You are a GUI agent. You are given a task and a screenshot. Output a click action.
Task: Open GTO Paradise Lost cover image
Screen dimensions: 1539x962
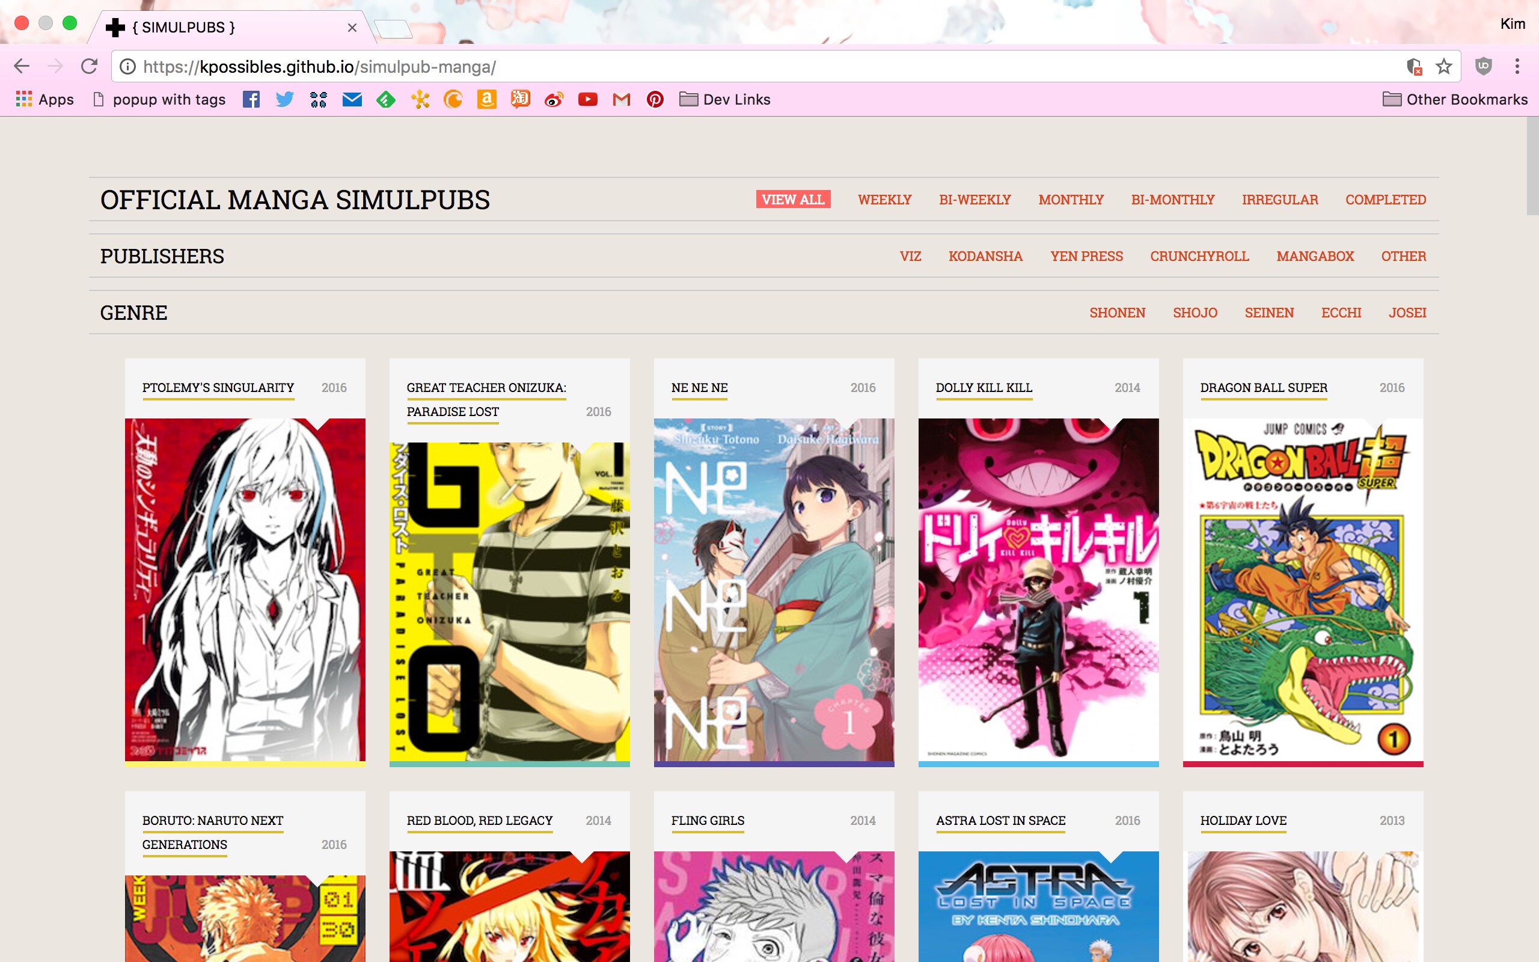coord(509,601)
